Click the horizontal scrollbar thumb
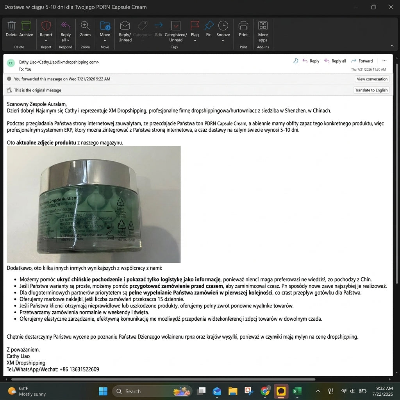This screenshot has height=400, width=400. (x=163, y=379)
